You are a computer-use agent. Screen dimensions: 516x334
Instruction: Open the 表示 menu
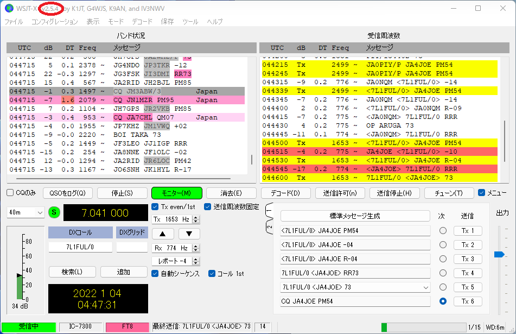pos(93,22)
